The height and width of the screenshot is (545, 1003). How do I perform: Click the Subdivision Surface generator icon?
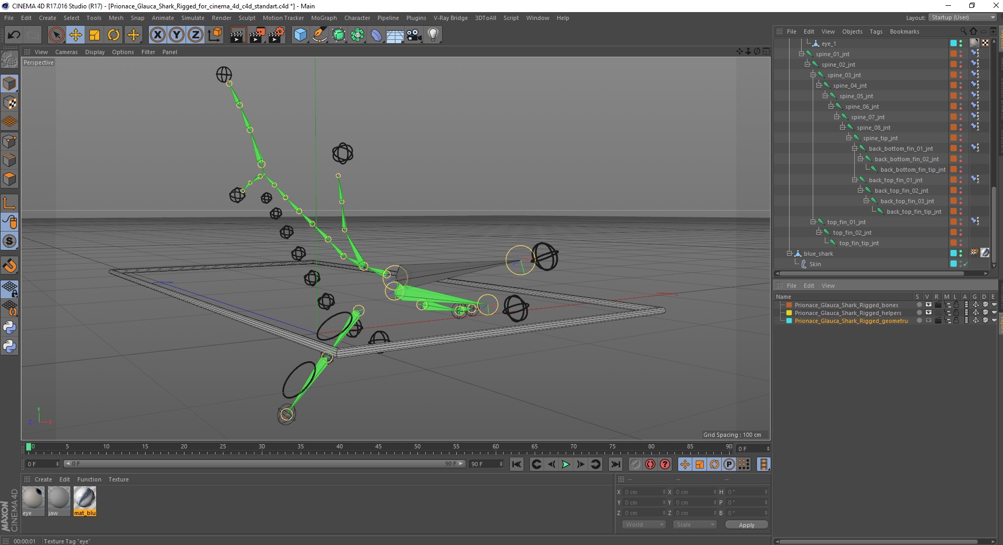click(x=339, y=35)
